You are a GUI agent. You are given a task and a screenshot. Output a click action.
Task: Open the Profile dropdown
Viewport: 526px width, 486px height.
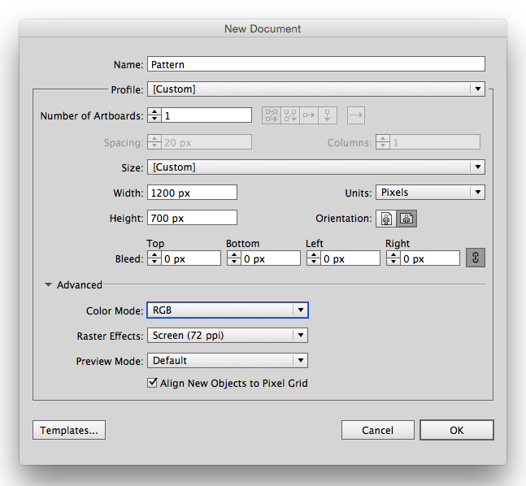click(x=315, y=89)
